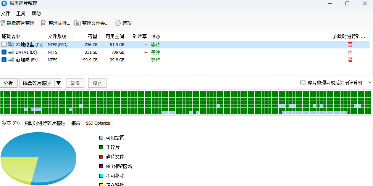Click the 不可移动 legend label

(x=115, y=176)
